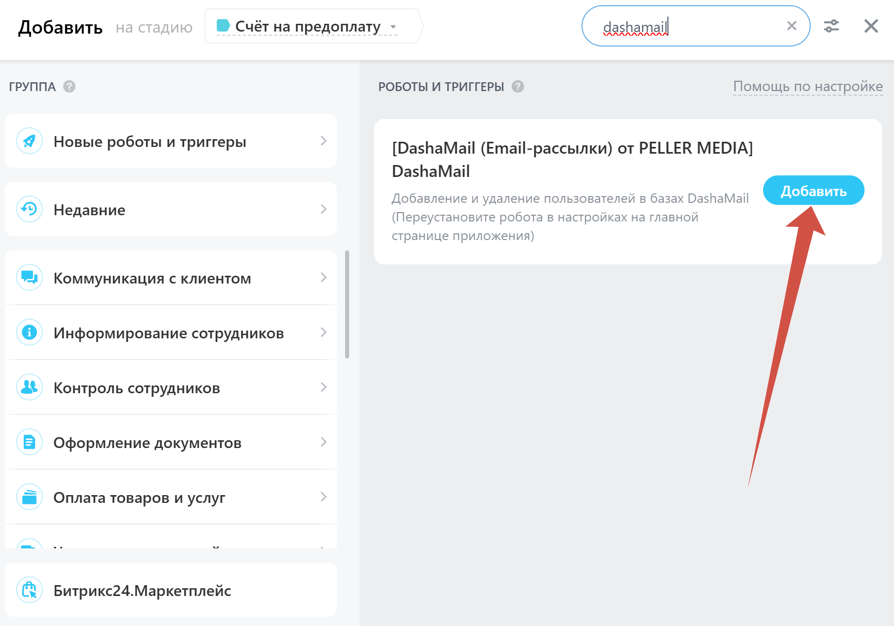Expand "Новые роботы и триггеры" chevron
The image size is (894, 626).
point(323,141)
